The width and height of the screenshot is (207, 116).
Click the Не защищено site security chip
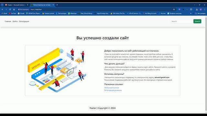(x=24, y=9)
